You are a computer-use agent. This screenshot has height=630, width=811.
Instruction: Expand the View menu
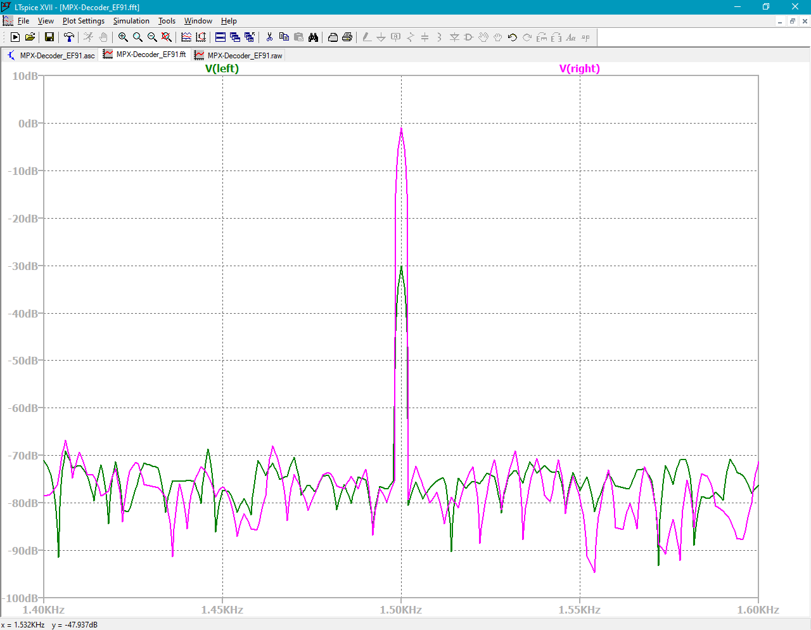coord(46,21)
